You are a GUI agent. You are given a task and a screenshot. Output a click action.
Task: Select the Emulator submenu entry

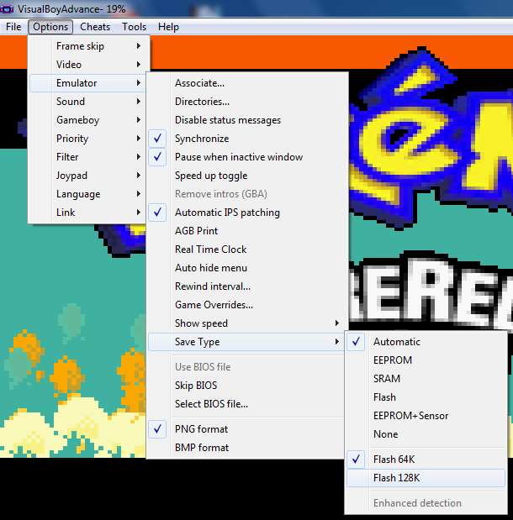click(87, 83)
